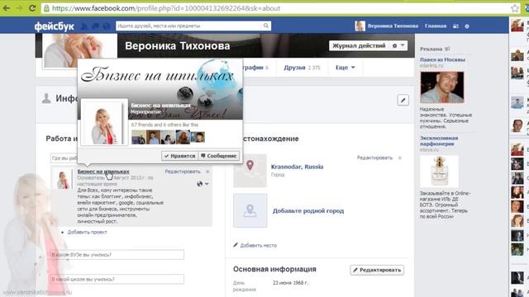The image size is (529, 297).
Task: Open messages icon in header
Action: [x=96, y=26]
